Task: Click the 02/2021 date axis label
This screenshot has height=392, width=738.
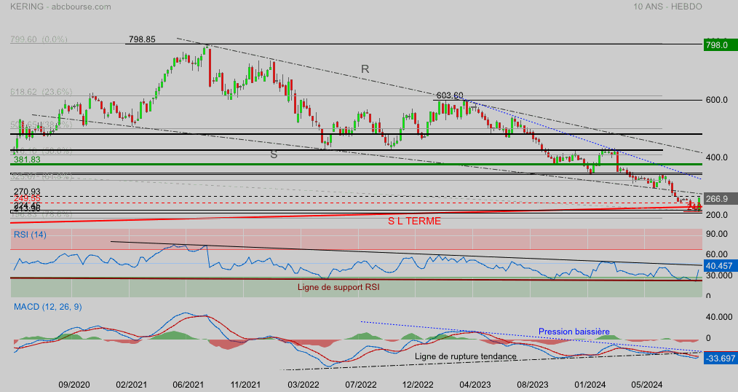Action: (131, 385)
